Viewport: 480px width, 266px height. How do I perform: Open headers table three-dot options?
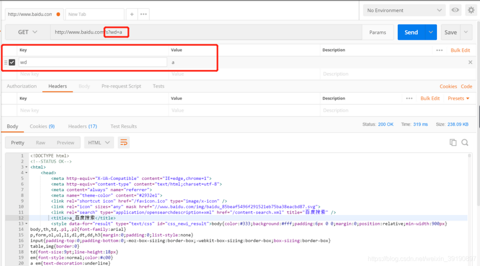click(x=409, y=99)
